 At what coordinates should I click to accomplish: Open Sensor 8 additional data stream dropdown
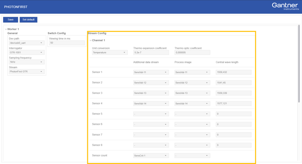coord(151,145)
